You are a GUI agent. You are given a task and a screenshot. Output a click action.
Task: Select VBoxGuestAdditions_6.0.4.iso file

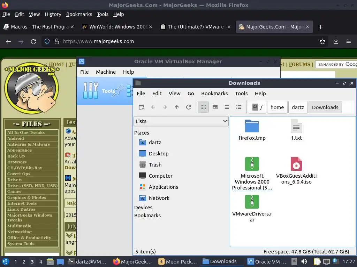point(296,171)
